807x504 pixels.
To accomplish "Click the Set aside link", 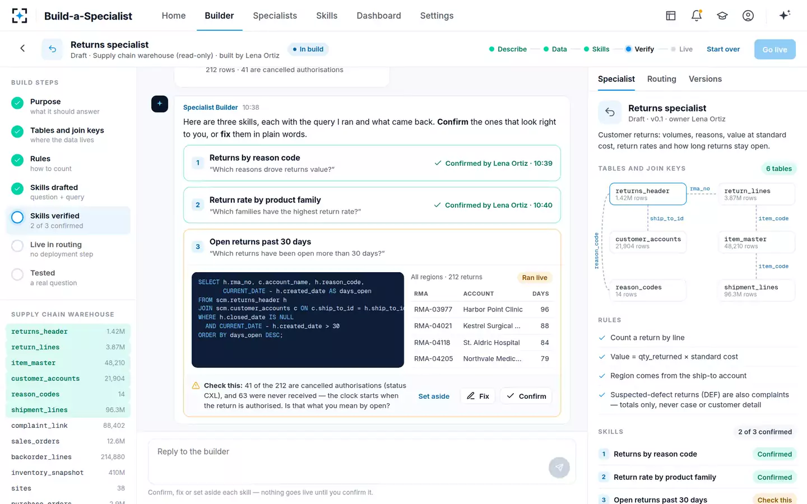I will click(434, 396).
